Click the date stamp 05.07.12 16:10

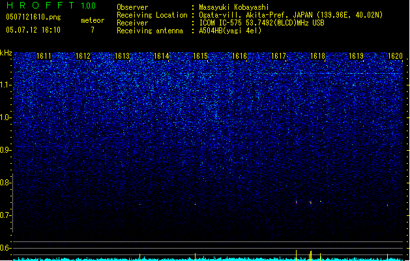pyautogui.click(x=33, y=30)
